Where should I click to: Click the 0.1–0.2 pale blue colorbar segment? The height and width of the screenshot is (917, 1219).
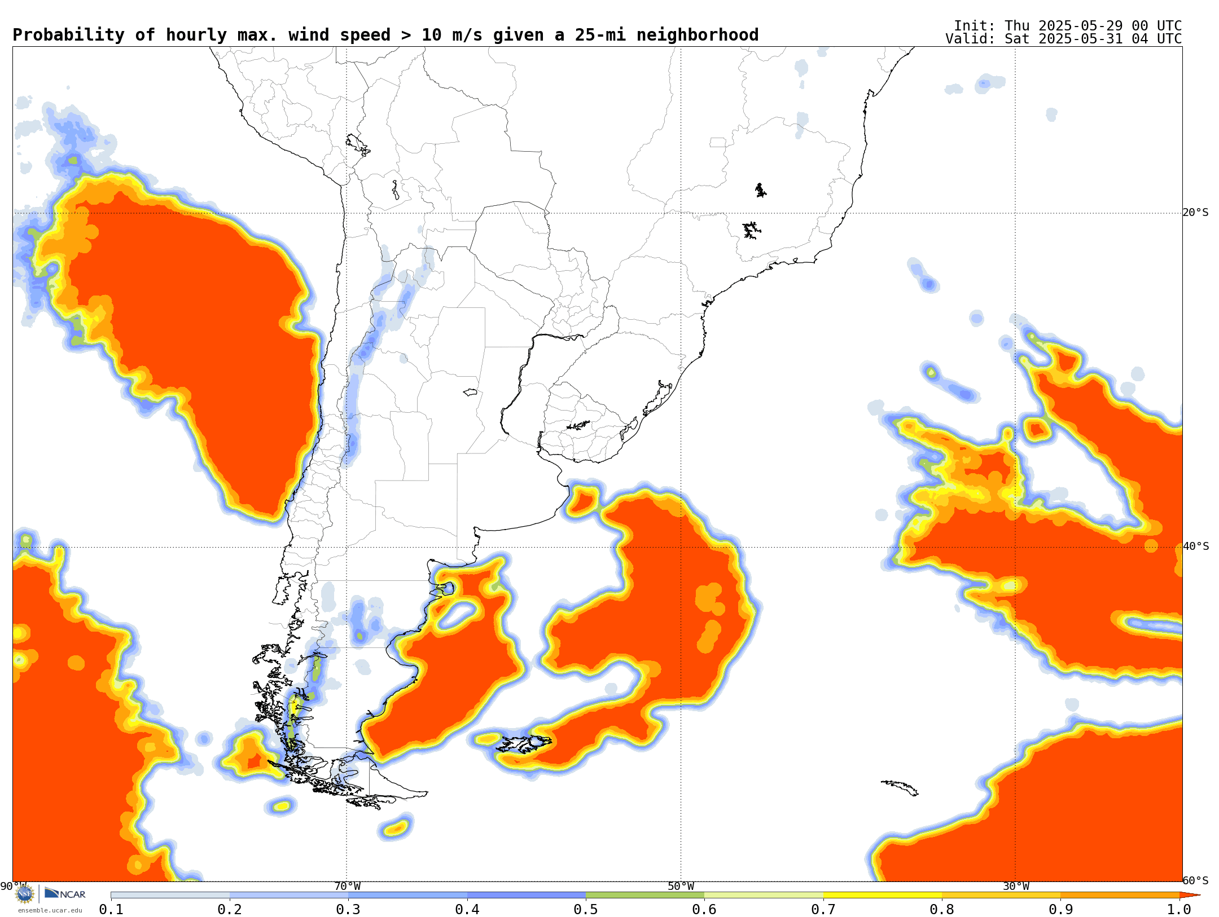170,895
